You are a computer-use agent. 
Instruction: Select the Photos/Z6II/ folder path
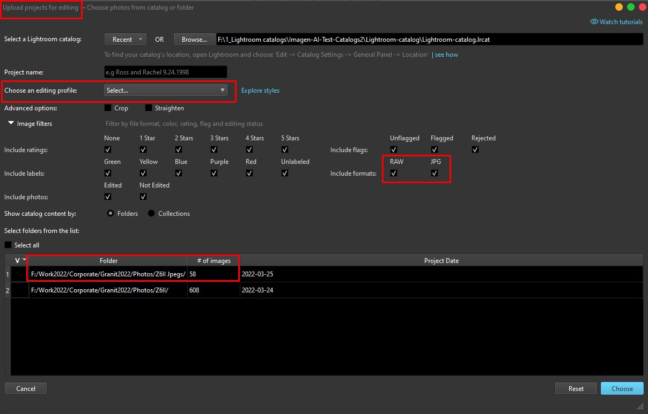pyautogui.click(x=108, y=290)
